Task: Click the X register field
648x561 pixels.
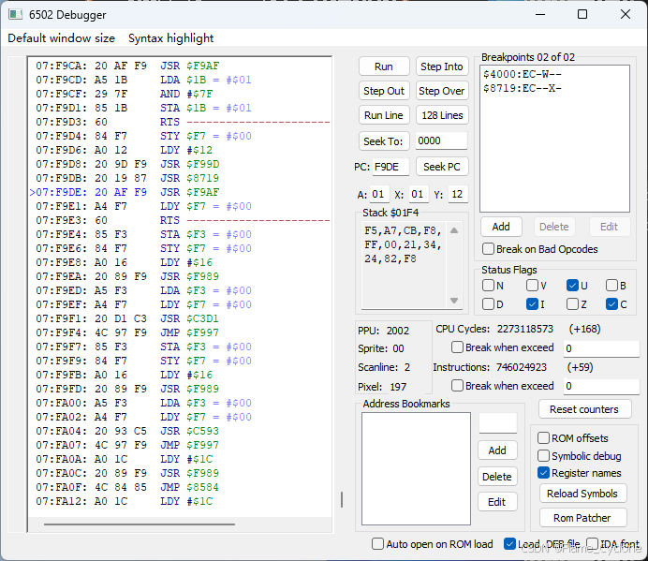Action: click(x=419, y=194)
